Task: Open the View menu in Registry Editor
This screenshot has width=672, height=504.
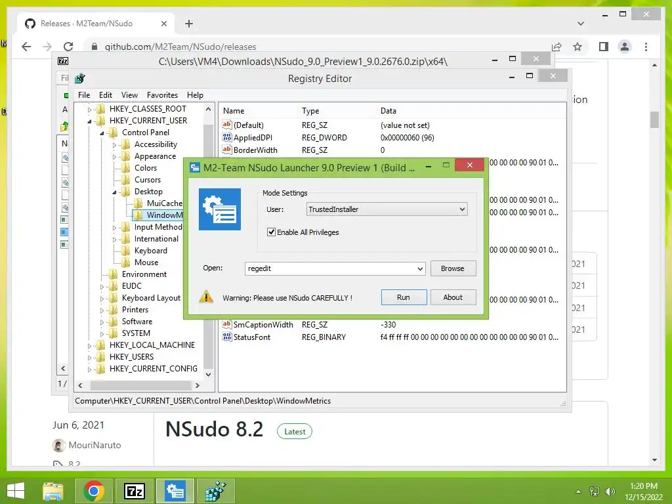Action: click(129, 95)
